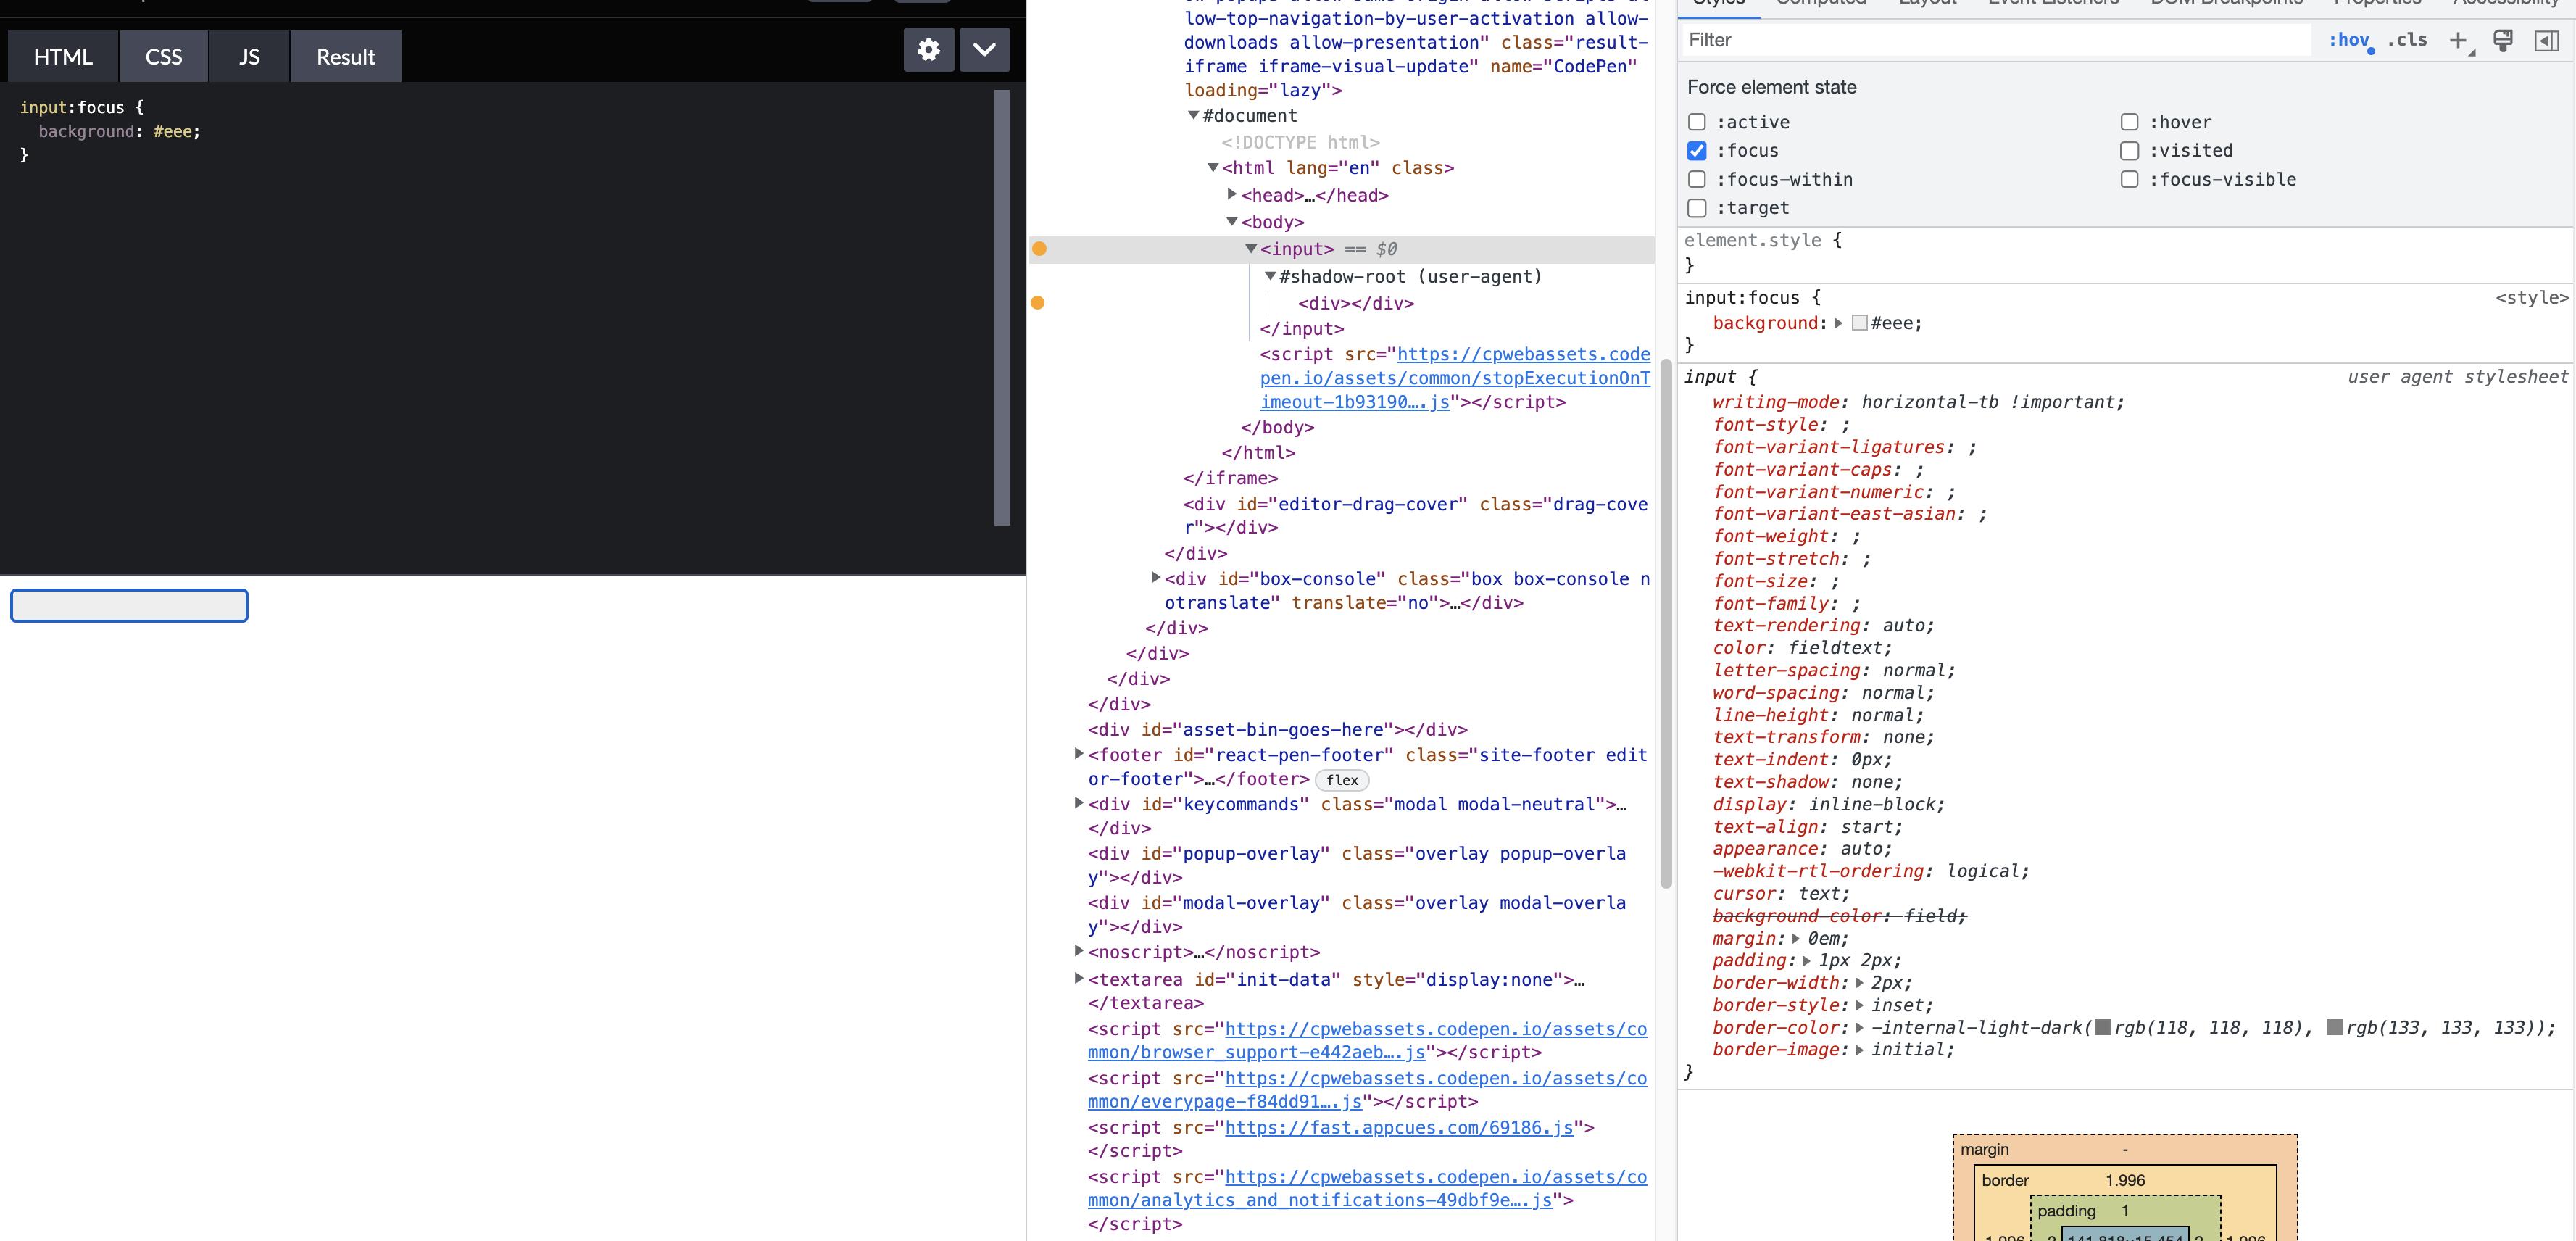Open the #eee background color swatch

click(1860, 323)
